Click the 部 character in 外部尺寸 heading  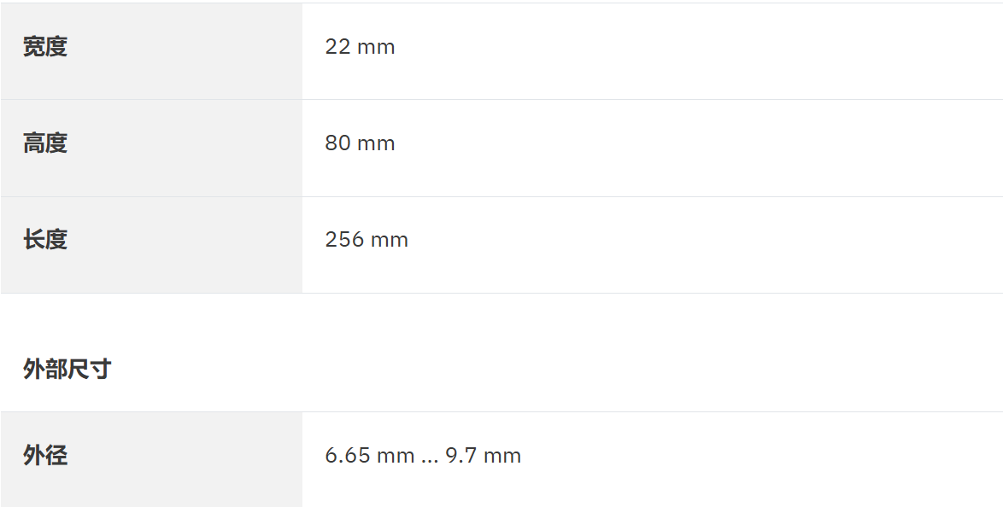tap(56, 370)
